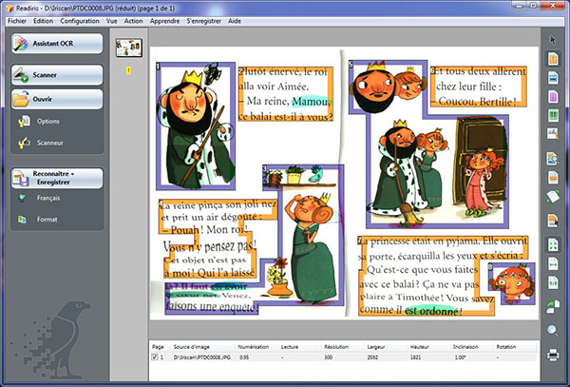
Task: Click Reconnaître + Enregistrer button
Action: coord(57,177)
